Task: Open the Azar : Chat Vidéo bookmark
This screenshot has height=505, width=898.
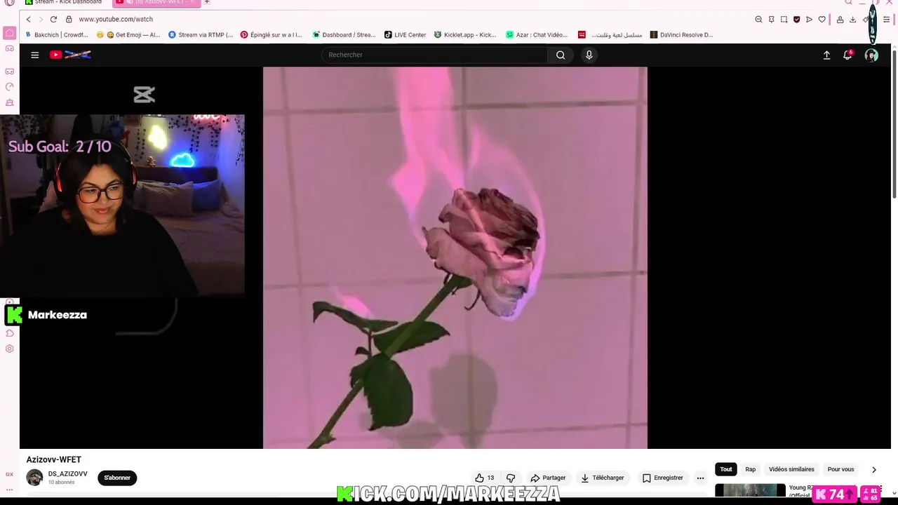Action: pos(537,35)
